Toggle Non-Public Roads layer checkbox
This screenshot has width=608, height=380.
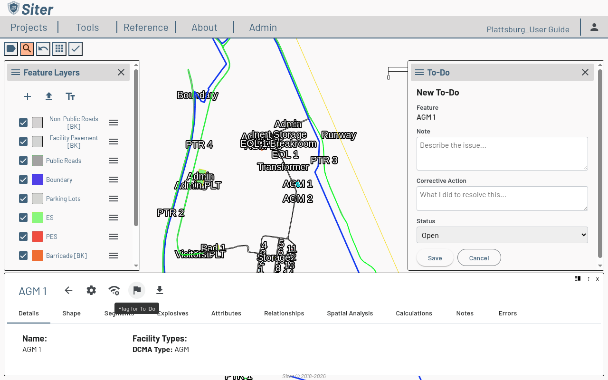click(x=23, y=123)
